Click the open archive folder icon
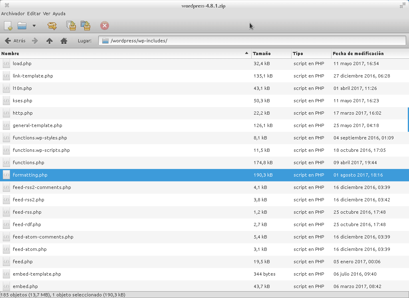Image resolution: width=409 pixels, height=298 pixels. tap(22, 26)
